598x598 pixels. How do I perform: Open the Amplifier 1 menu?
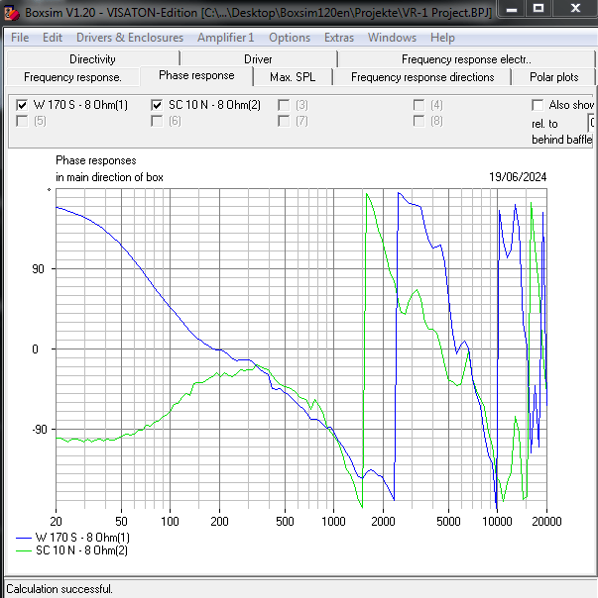point(225,38)
